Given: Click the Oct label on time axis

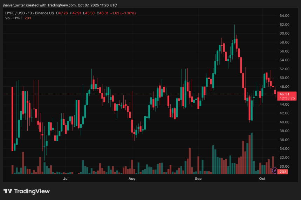Looking at the screenshot, I should [x=262, y=179].
